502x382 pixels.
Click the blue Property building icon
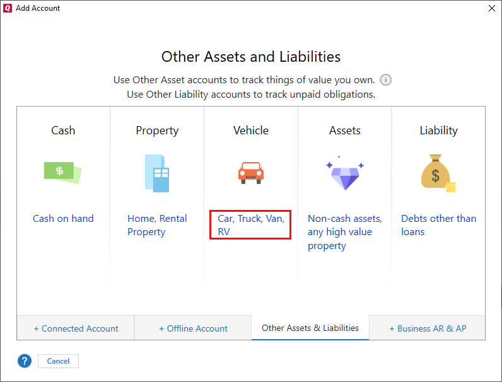tap(157, 173)
